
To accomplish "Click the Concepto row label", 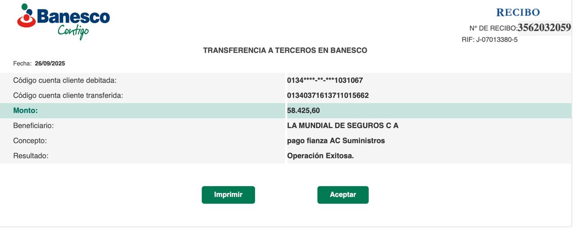I will tap(30, 141).
